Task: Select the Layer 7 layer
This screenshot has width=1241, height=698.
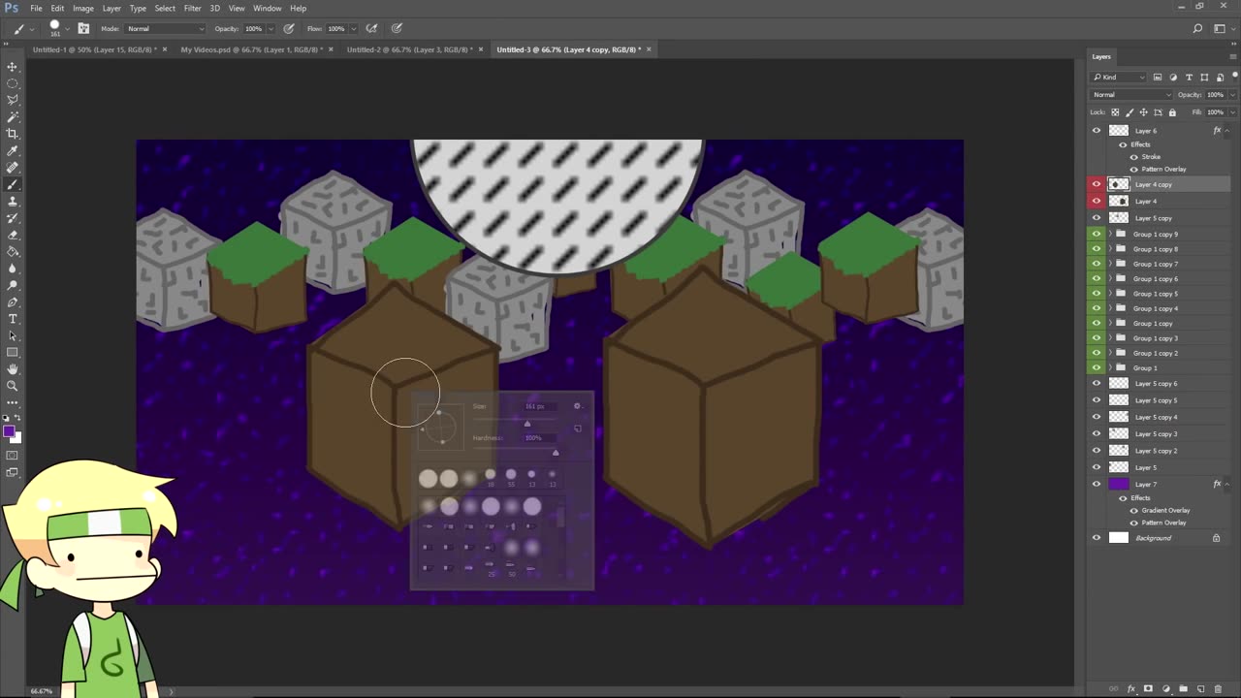Action: click(x=1160, y=484)
